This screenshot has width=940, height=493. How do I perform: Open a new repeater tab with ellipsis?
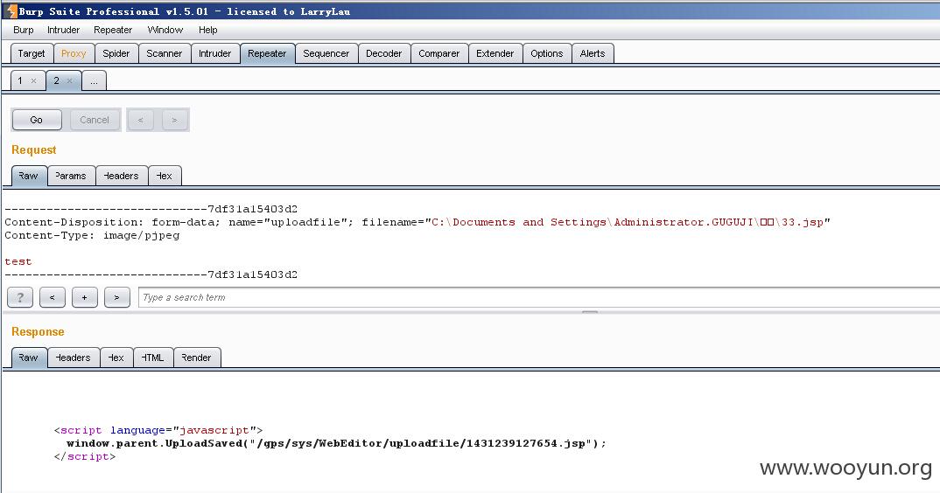95,80
